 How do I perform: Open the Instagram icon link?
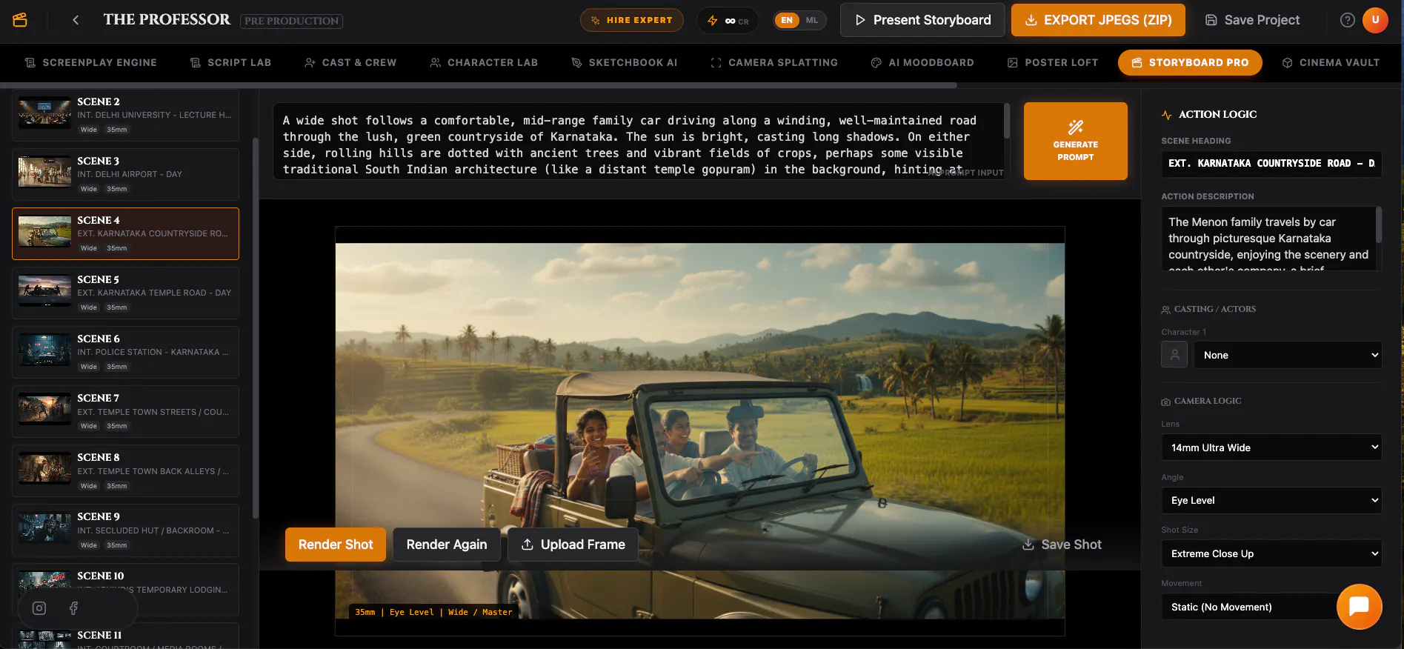(39, 608)
